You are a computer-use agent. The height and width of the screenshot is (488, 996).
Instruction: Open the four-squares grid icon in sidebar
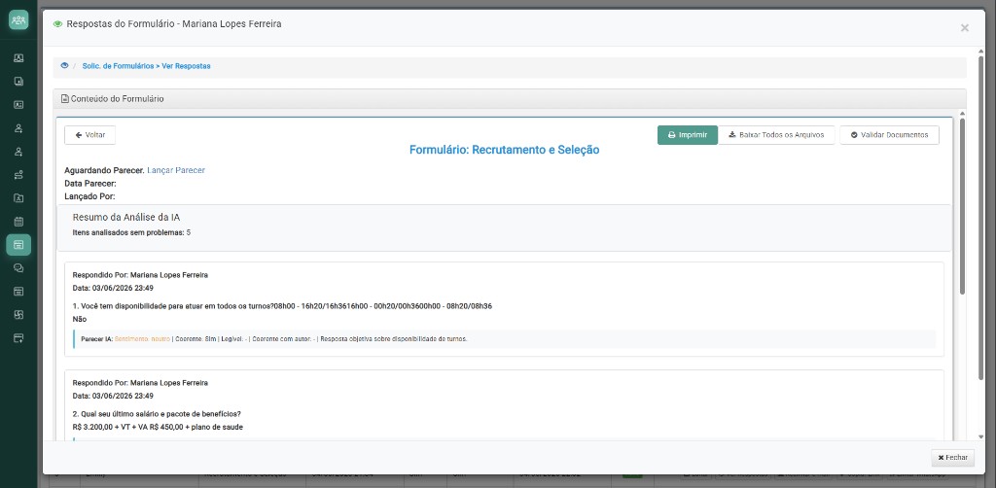pos(18,315)
